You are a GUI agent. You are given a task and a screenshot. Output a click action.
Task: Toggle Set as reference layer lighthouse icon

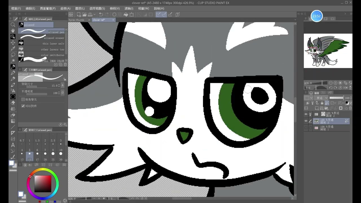[x=312, y=103]
